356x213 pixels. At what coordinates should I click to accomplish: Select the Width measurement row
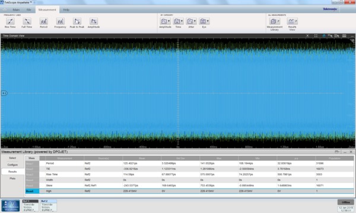coord(189,180)
